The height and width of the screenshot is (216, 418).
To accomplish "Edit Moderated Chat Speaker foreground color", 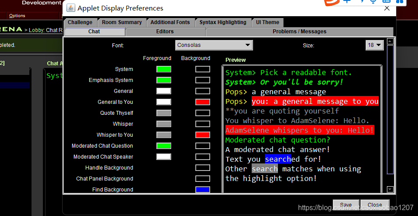I will pyautogui.click(x=164, y=157).
